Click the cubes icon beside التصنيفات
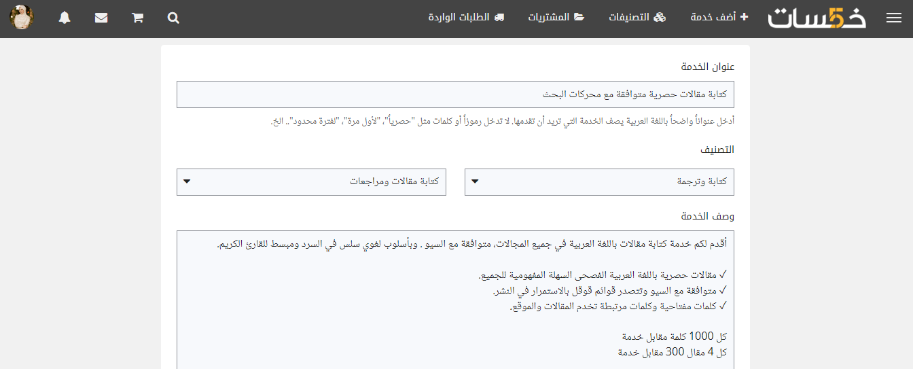Viewport: 913px width, 369px height. pyautogui.click(x=660, y=18)
